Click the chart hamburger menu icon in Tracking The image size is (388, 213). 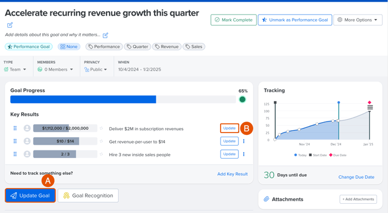[x=370, y=107]
